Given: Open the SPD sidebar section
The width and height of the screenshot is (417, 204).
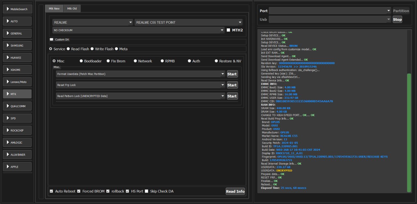Looking at the screenshot, I should coord(17,118).
